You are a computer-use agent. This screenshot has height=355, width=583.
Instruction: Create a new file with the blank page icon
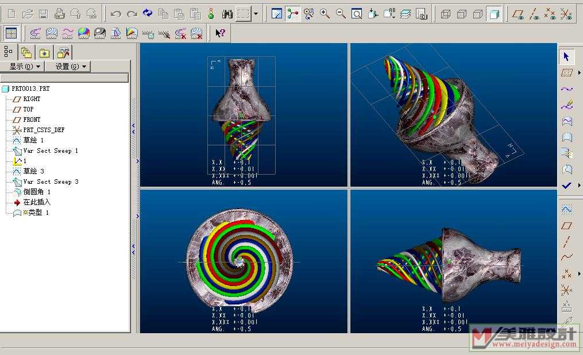click(x=11, y=14)
